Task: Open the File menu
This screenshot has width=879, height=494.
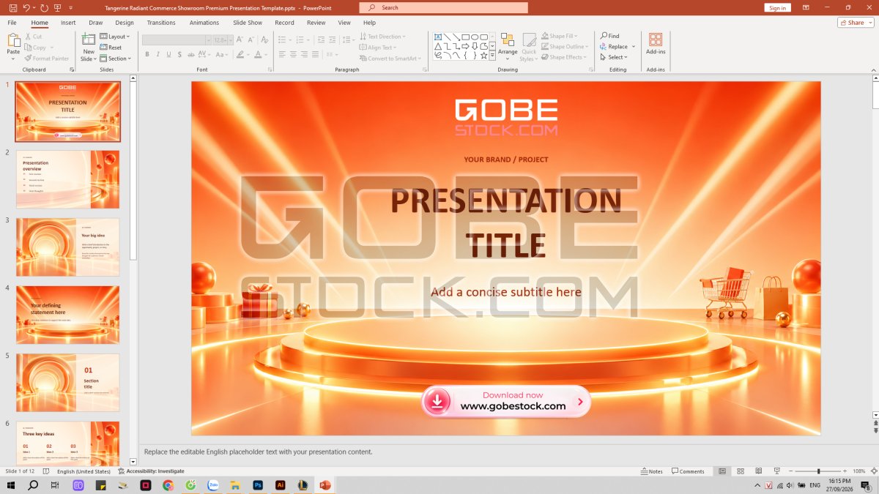Action: (12, 23)
